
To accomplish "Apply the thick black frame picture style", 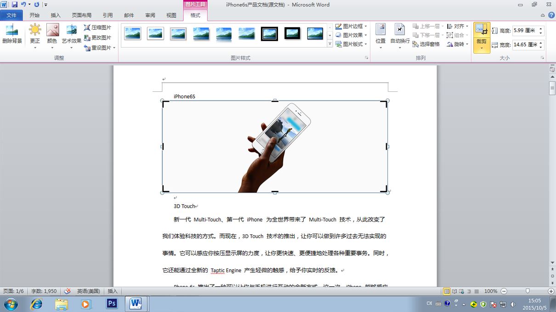I will click(x=292, y=34).
